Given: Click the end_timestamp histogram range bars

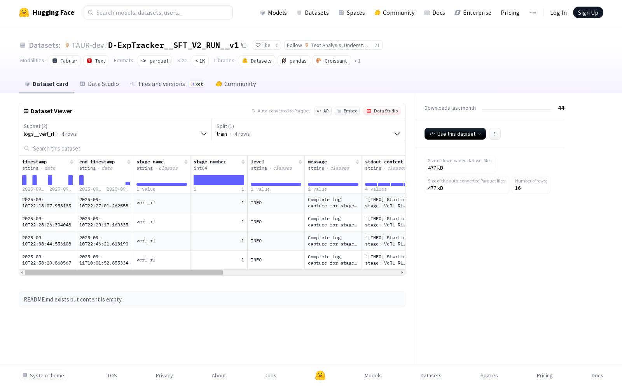Looking at the screenshot, I should [x=105, y=180].
